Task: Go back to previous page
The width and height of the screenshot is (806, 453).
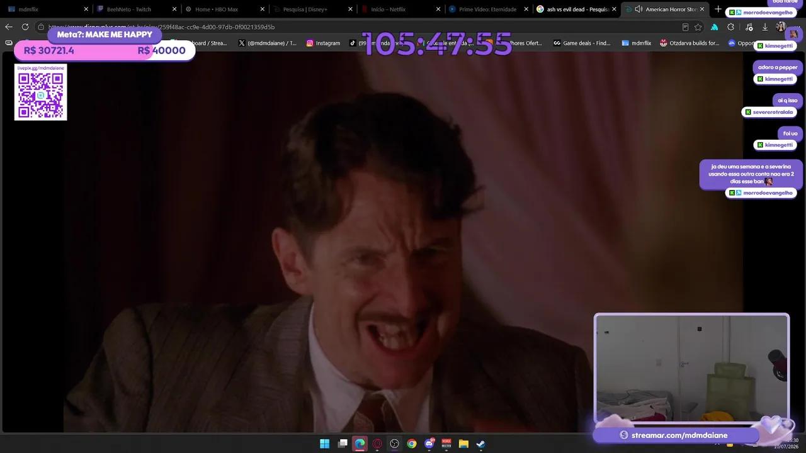Action: coord(9,27)
